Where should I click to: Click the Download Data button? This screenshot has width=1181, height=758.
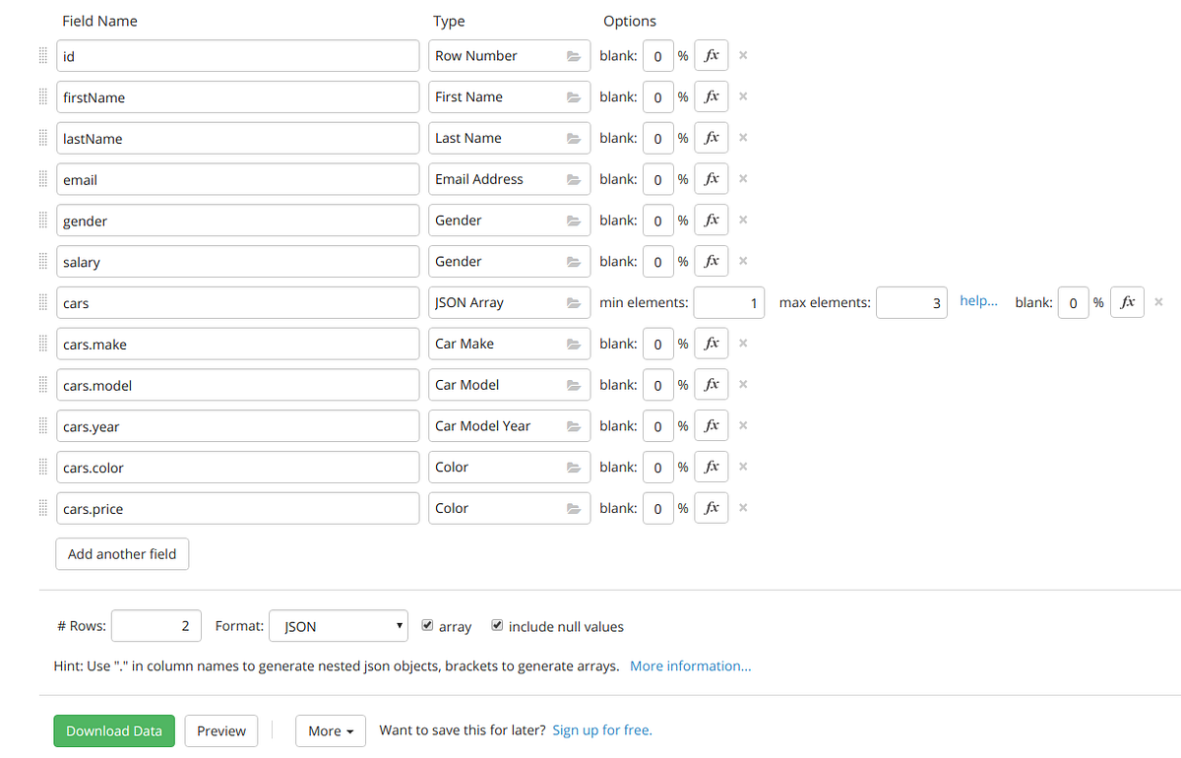click(x=114, y=730)
